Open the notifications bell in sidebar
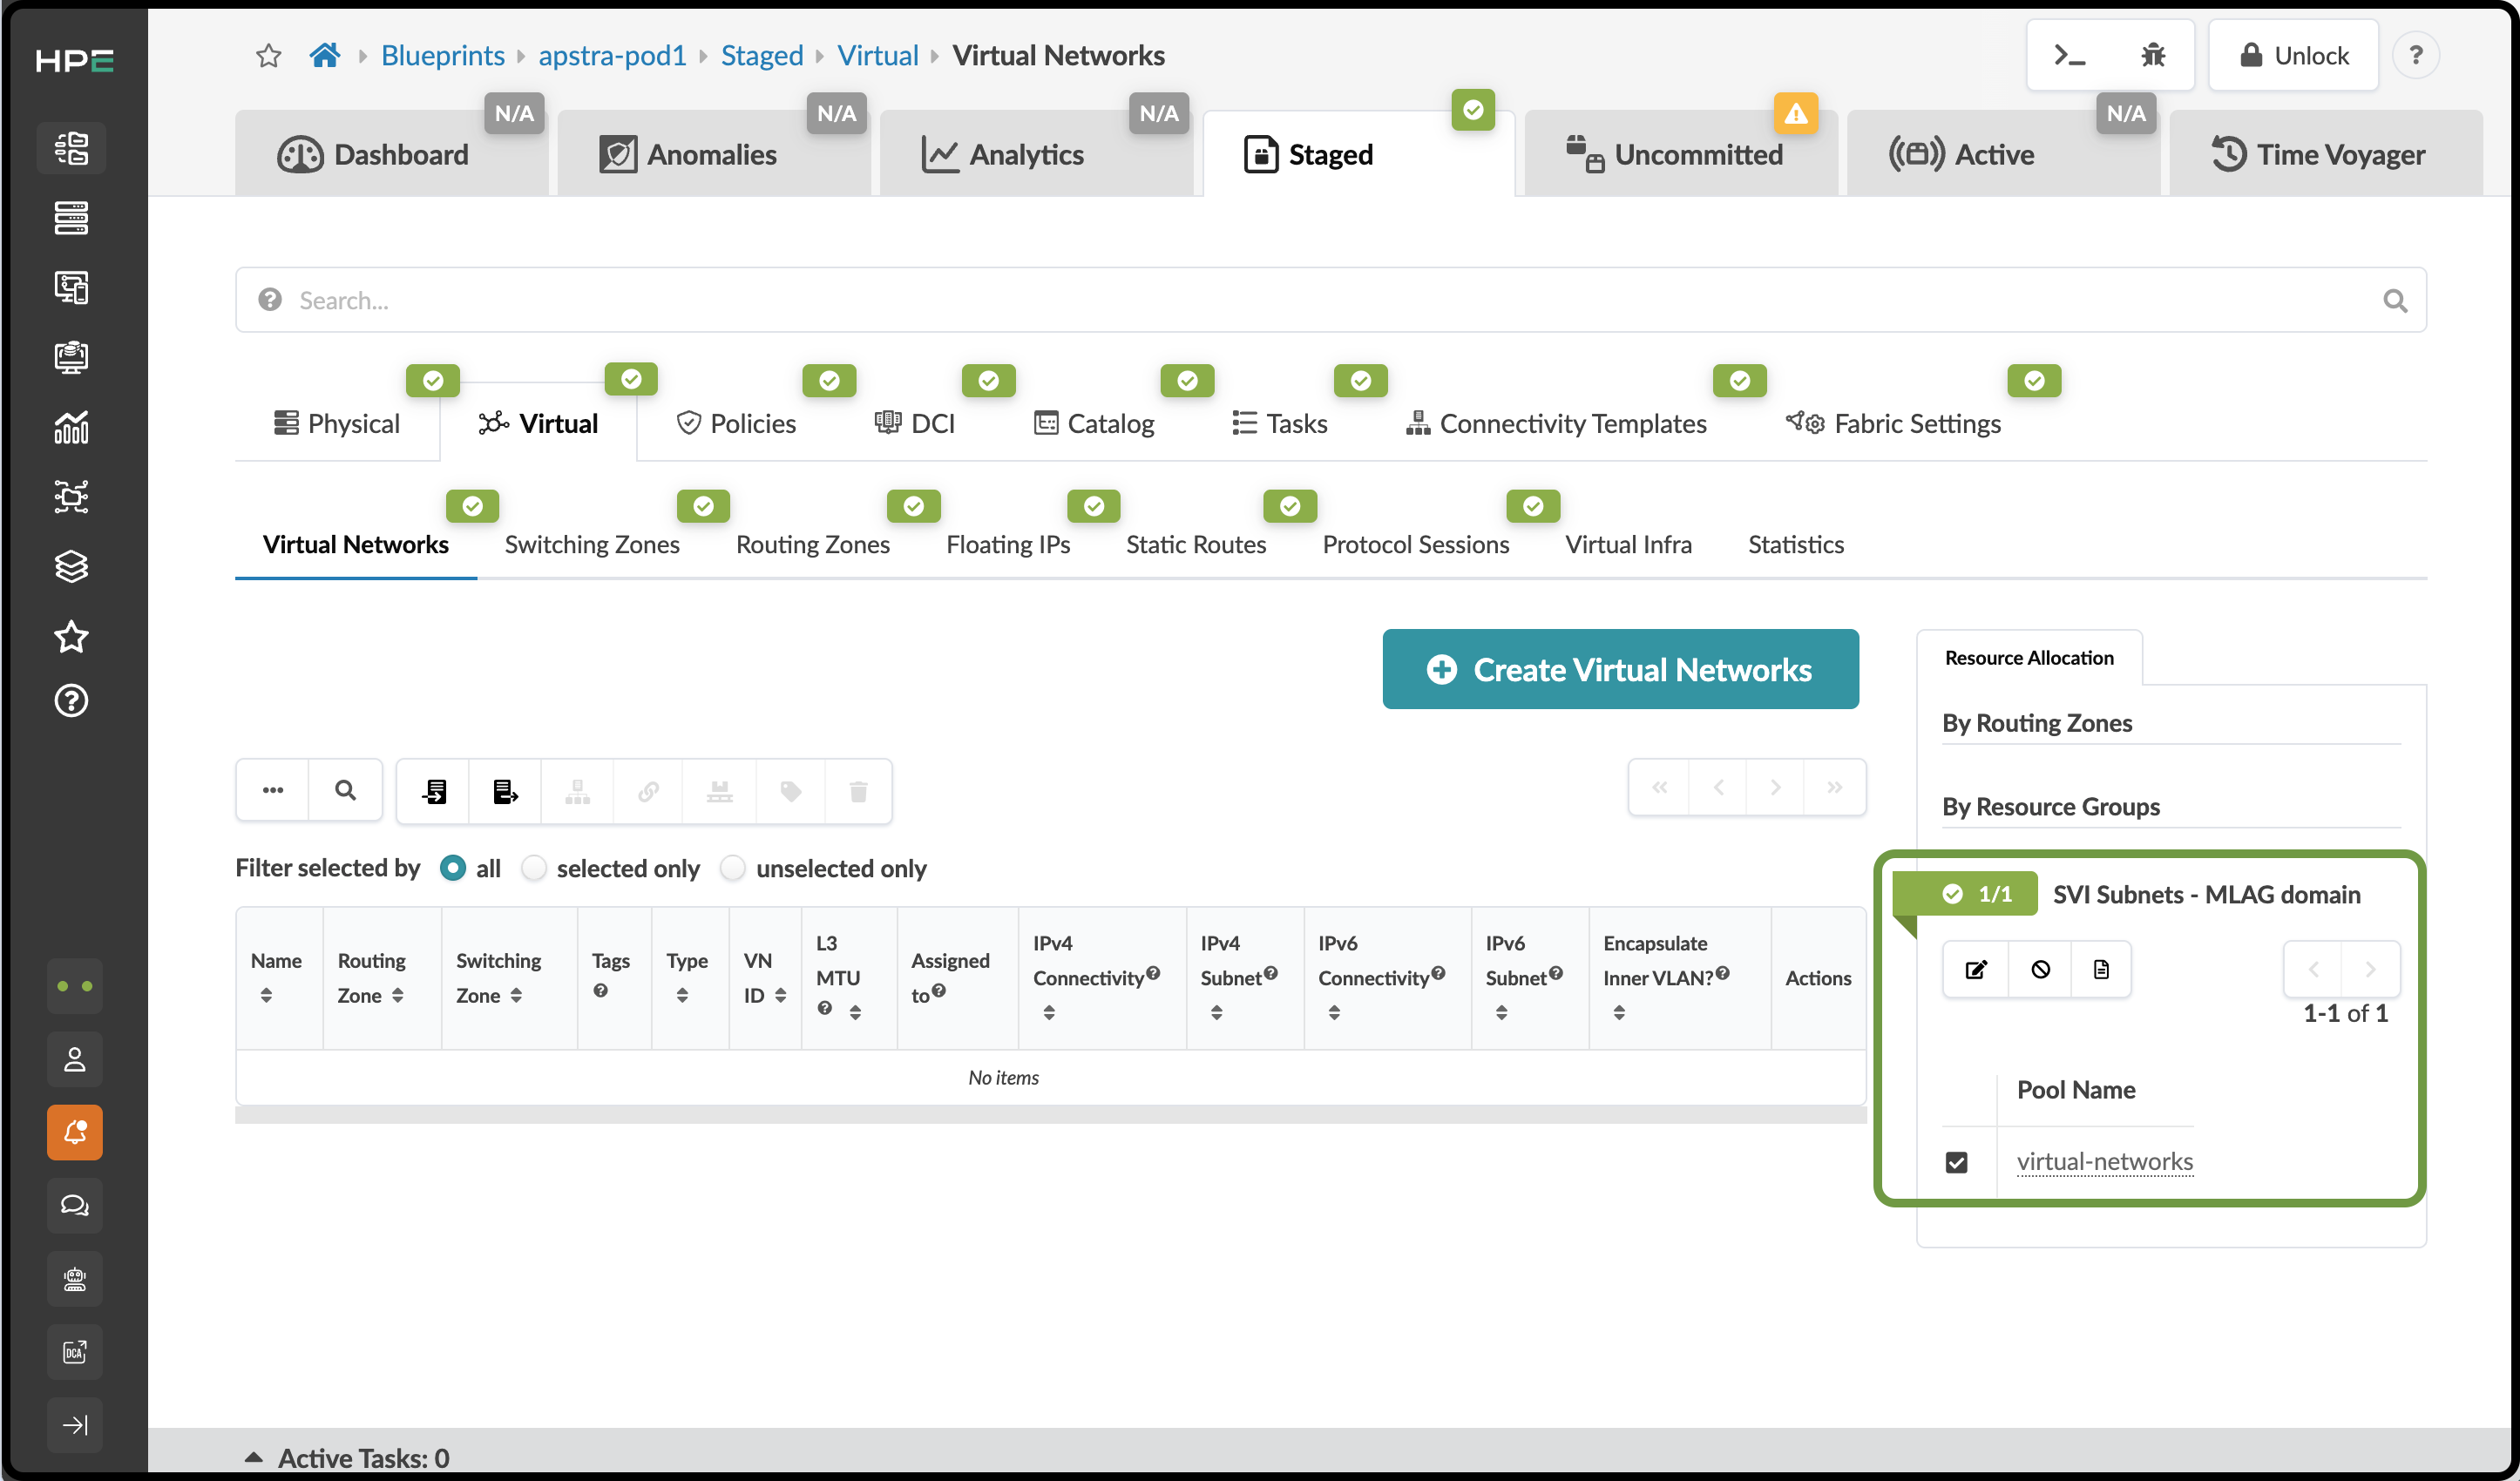This screenshot has width=2520, height=1481. point(75,1132)
